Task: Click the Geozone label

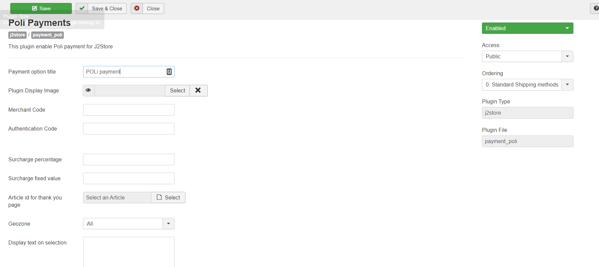Action: click(19, 224)
